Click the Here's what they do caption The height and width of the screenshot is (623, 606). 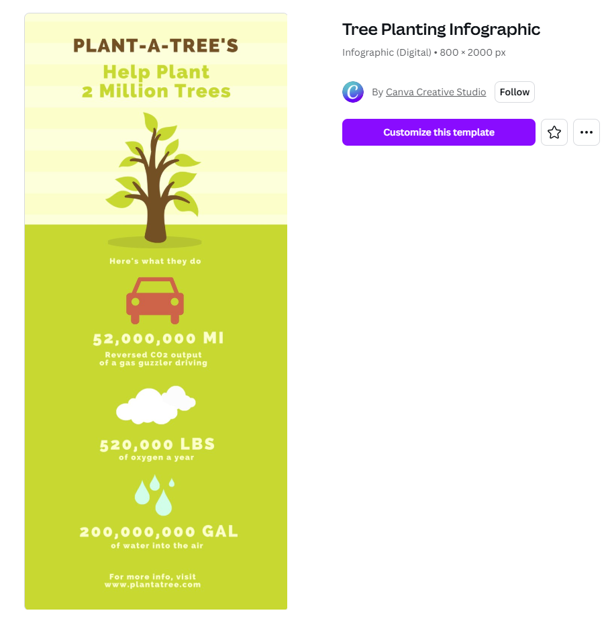pyautogui.click(x=155, y=261)
